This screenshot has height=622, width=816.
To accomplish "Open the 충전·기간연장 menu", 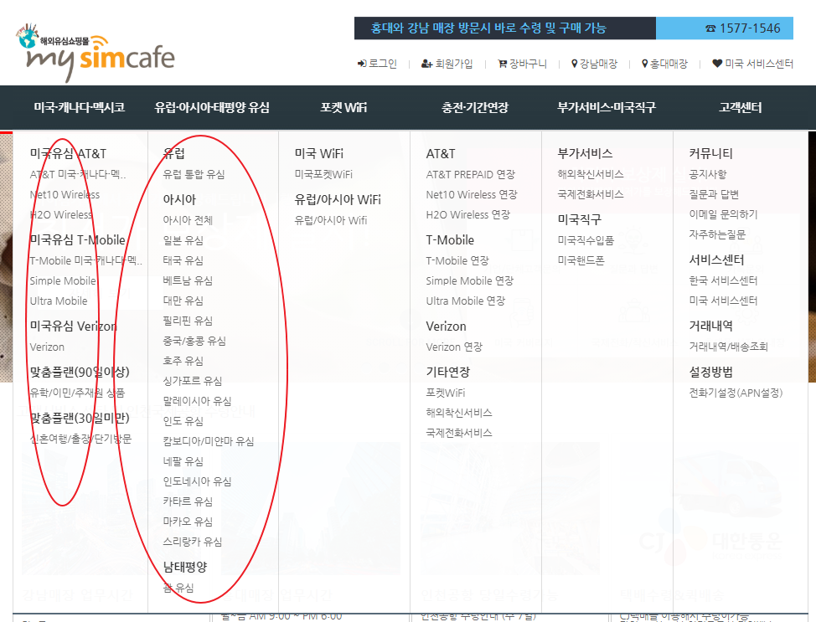I will (x=475, y=108).
